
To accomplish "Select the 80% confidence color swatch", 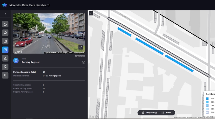I will [207, 102].
